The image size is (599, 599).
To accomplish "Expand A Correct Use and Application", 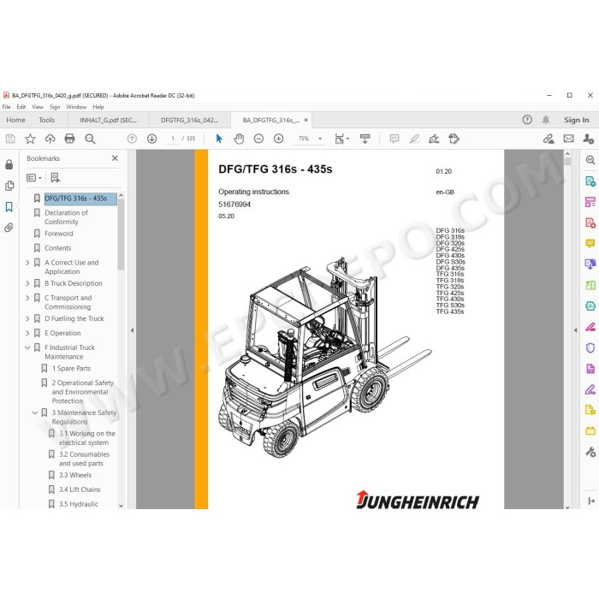I will coord(27,263).
